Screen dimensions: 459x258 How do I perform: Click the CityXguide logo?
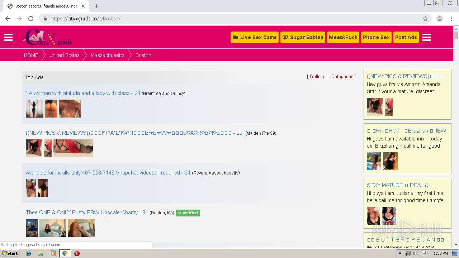[x=47, y=37]
